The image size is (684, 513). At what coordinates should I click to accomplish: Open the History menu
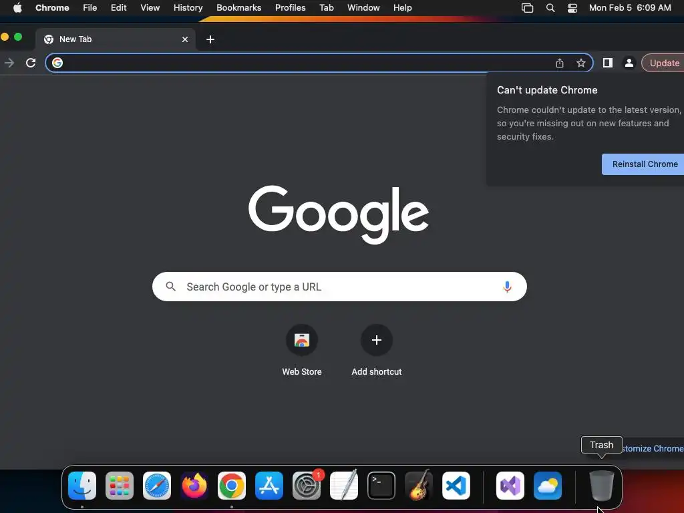[x=188, y=8]
